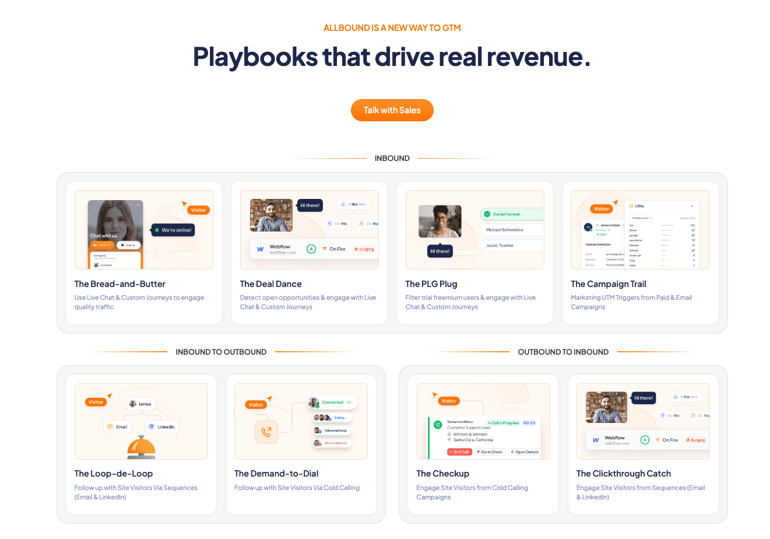Select Daniel Ternyak in the PLG Plug list
The image size is (770, 539).
[x=511, y=214]
